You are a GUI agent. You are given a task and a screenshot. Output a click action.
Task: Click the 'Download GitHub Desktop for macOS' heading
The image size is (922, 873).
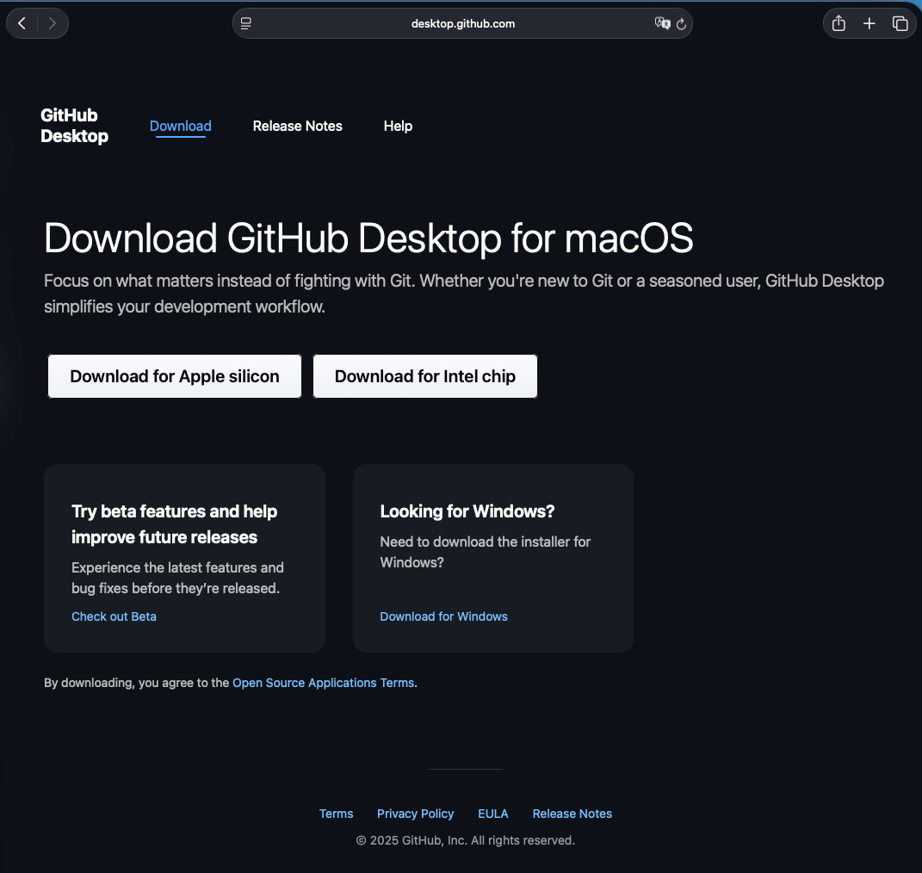[x=368, y=238]
